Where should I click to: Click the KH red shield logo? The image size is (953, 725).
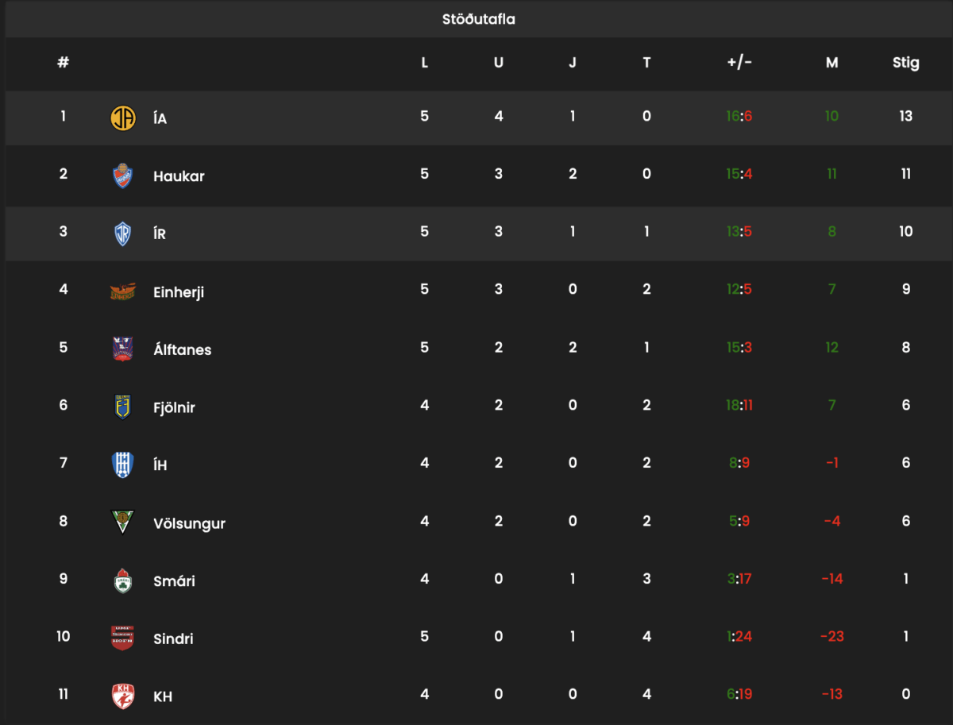tap(122, 696)
